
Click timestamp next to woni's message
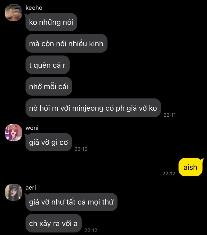[81, 149]
